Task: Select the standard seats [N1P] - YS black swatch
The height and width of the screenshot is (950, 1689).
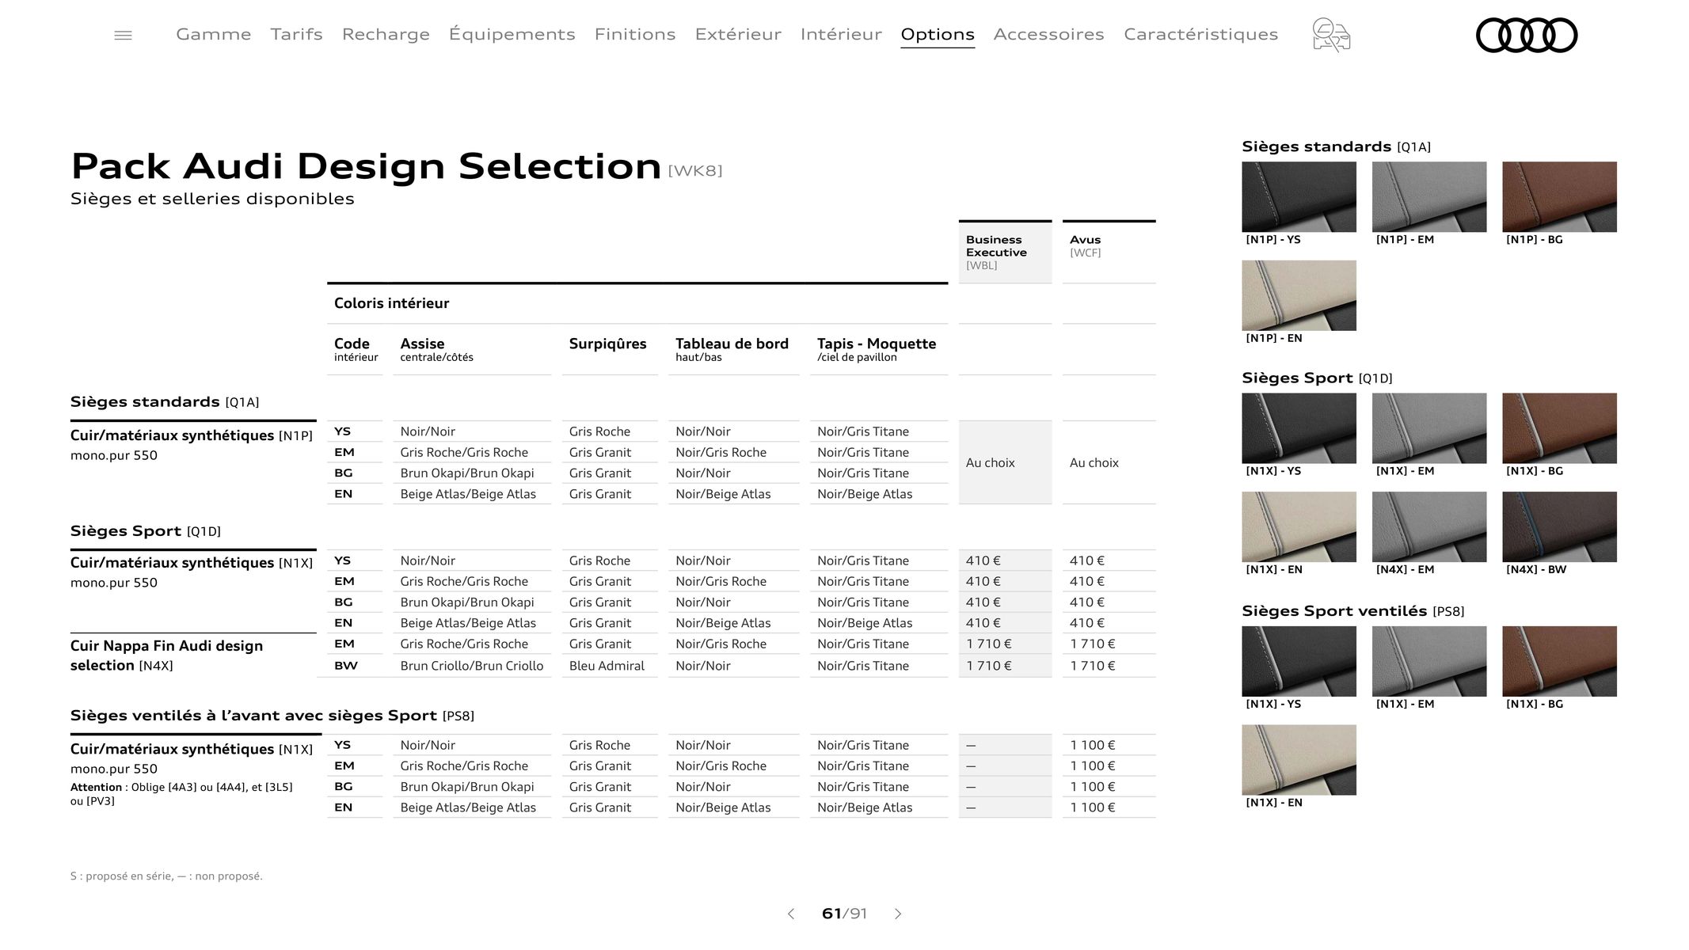Action: pyautogui.click(x=1299, y=197)
